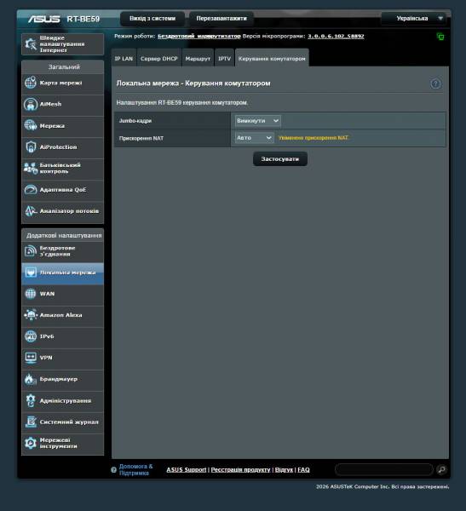Switch to the IPTV tab

(x=224, y=59)
